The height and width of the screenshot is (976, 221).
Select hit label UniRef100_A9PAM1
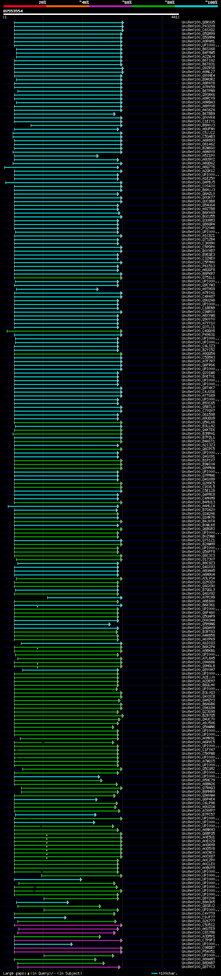[x=198, y=41]
